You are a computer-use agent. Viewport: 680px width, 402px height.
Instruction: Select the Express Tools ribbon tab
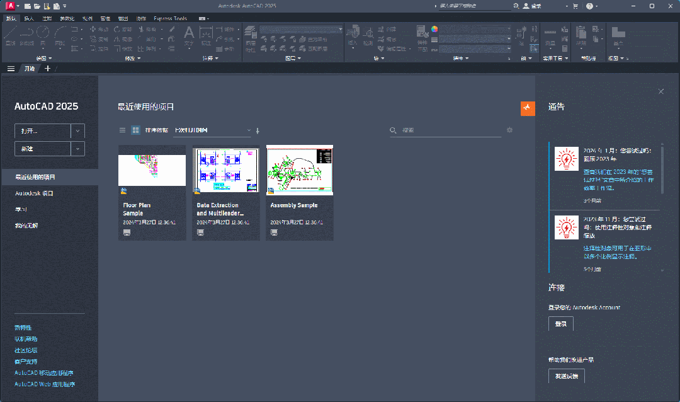pyautogui.click(x=170, y=19)
